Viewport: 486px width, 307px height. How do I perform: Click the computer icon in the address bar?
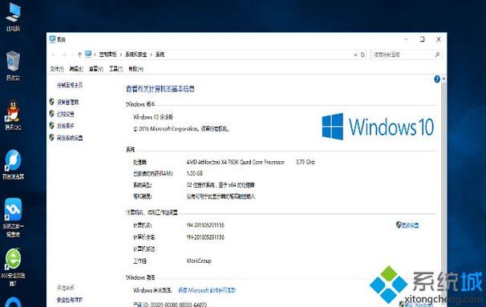click(x=88, y=55)
